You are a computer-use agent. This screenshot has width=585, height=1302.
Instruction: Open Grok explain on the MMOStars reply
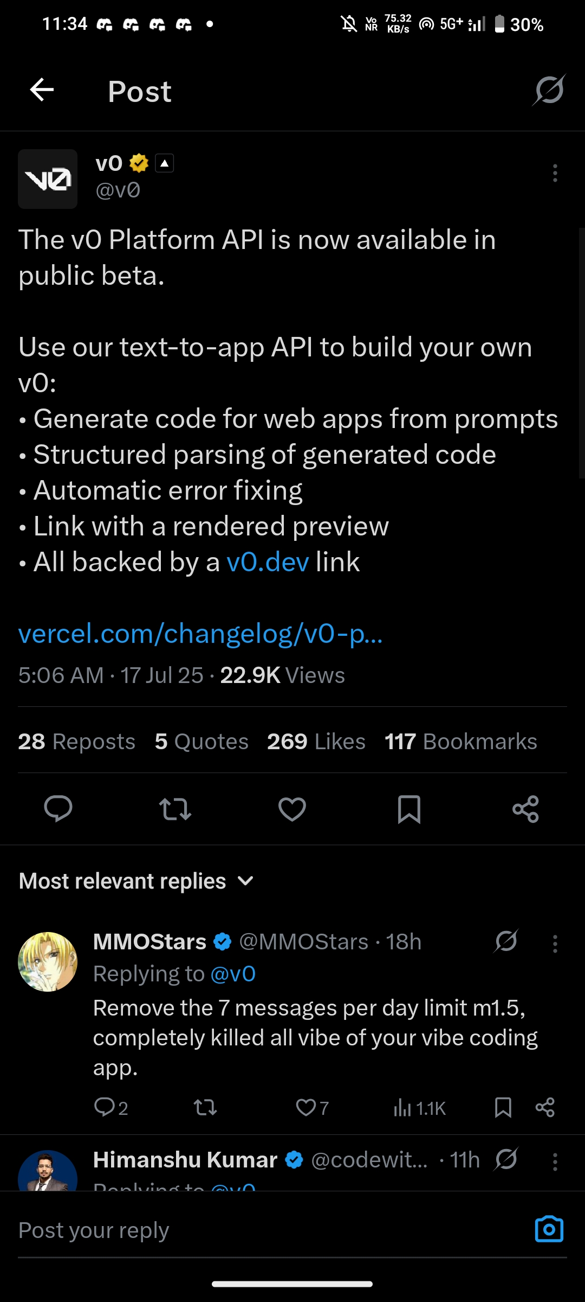point(506,941)
